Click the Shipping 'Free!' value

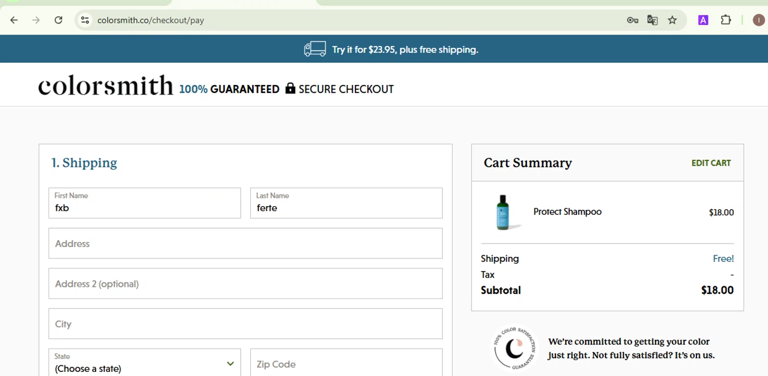(723, 259)
